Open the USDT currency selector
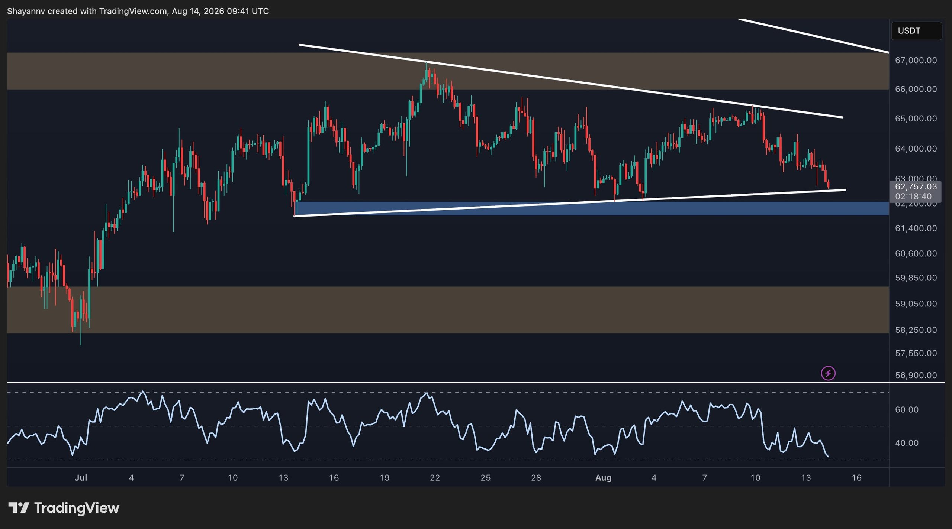 click(x=916, y=31)
